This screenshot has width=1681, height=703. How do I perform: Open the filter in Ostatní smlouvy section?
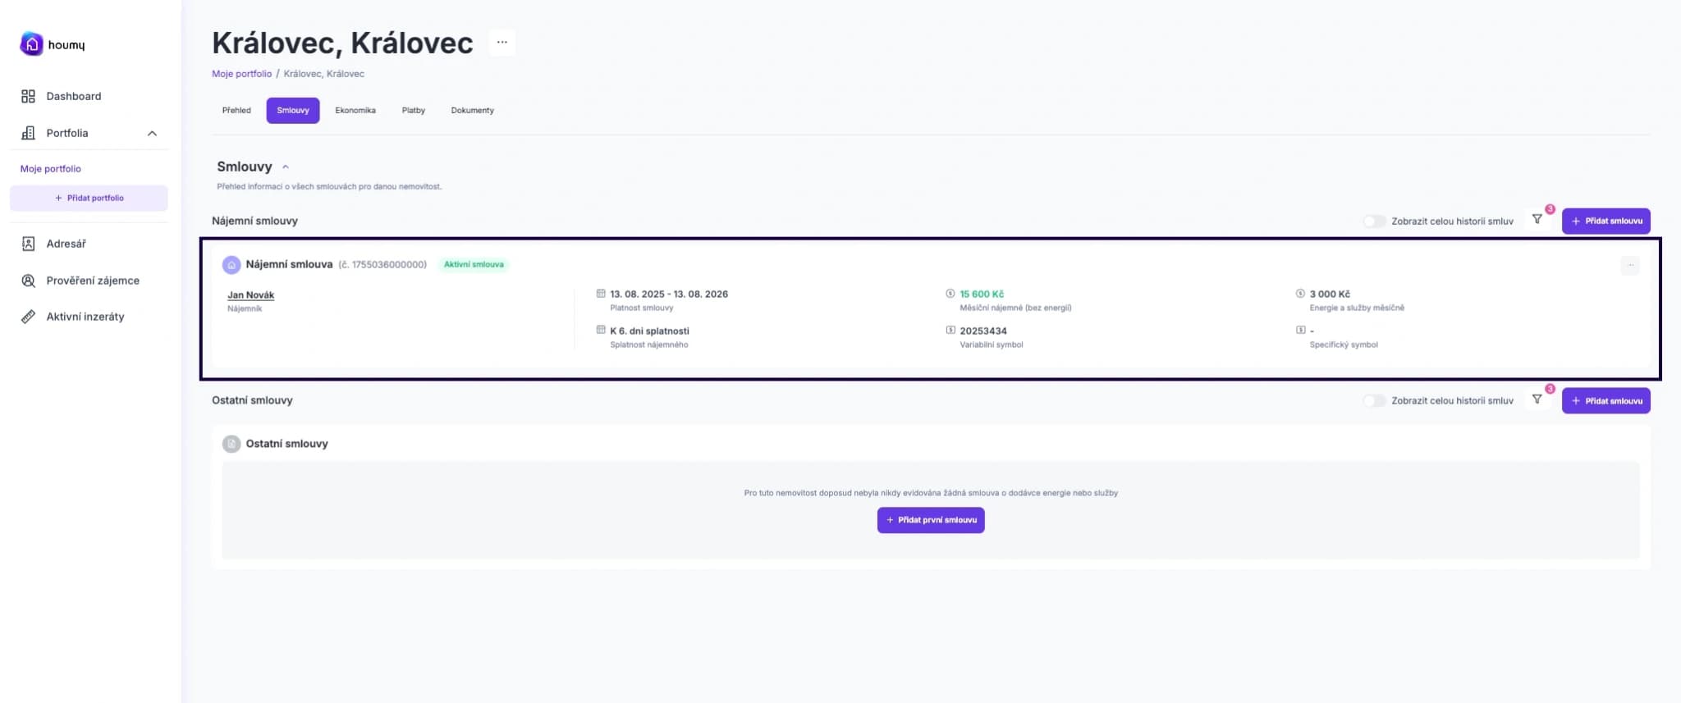1537,399
